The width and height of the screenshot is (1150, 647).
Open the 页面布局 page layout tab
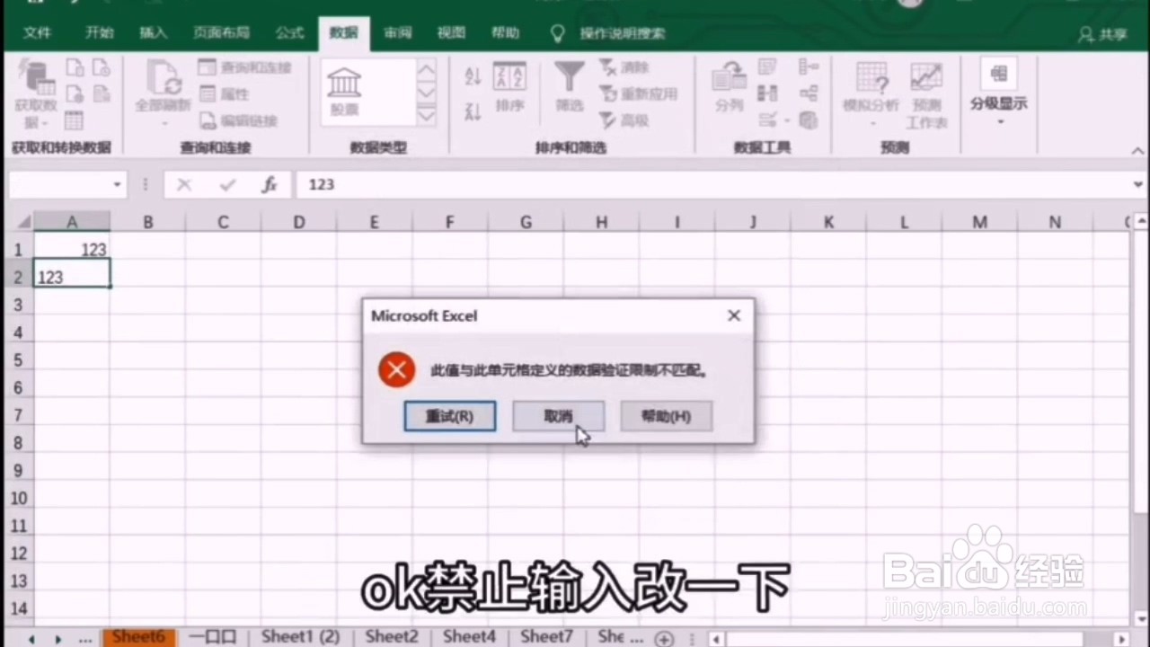pos(221,33)
